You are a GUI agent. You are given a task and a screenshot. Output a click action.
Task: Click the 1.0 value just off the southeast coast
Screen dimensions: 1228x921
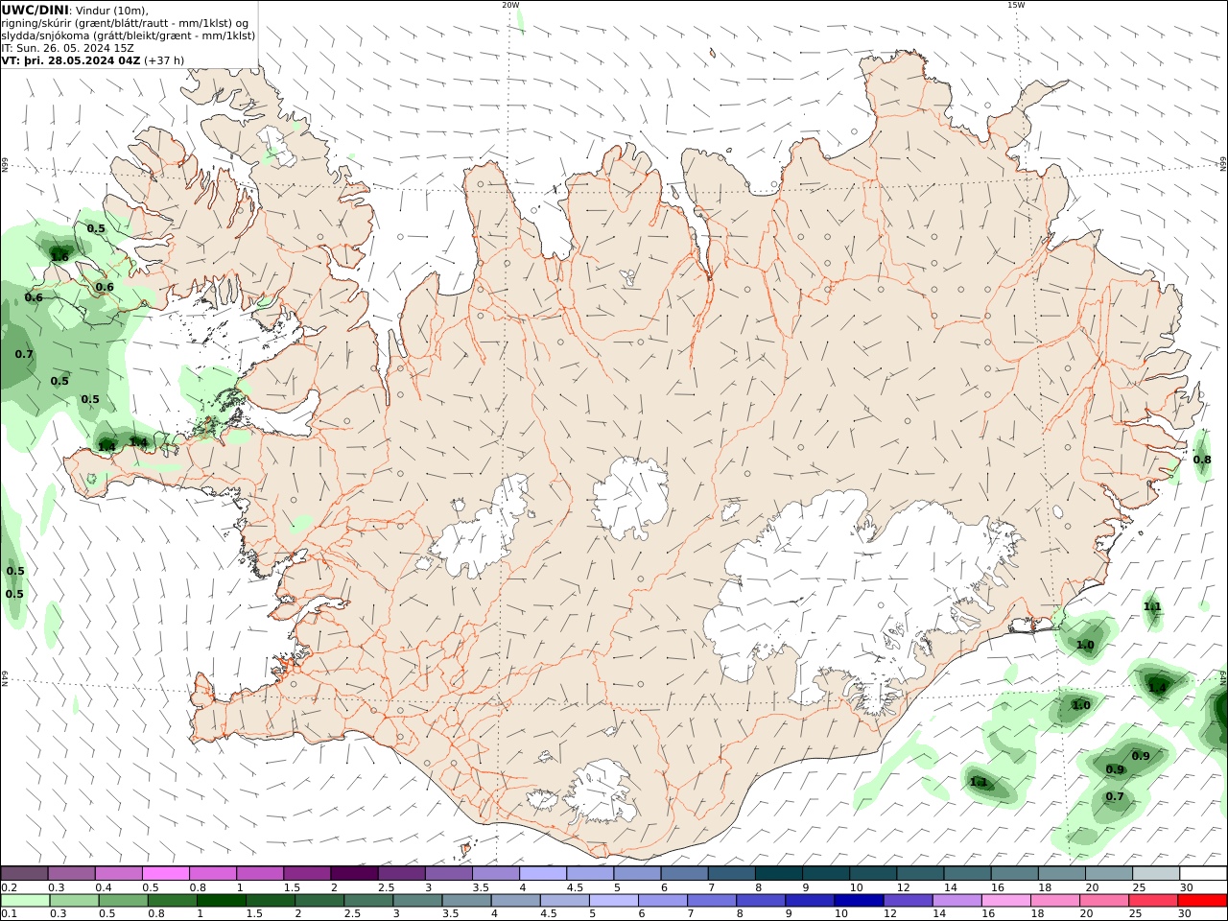(x=1085, y=646)
